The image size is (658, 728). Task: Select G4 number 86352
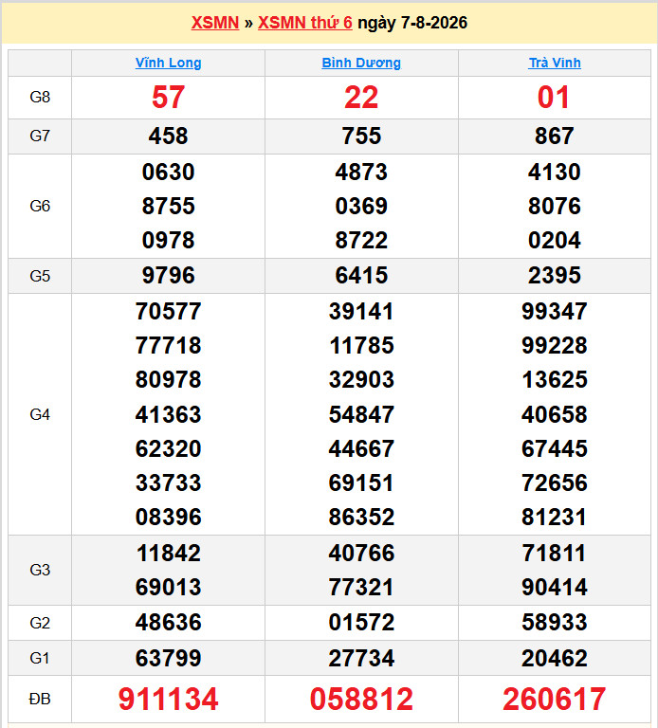(361, 518)
